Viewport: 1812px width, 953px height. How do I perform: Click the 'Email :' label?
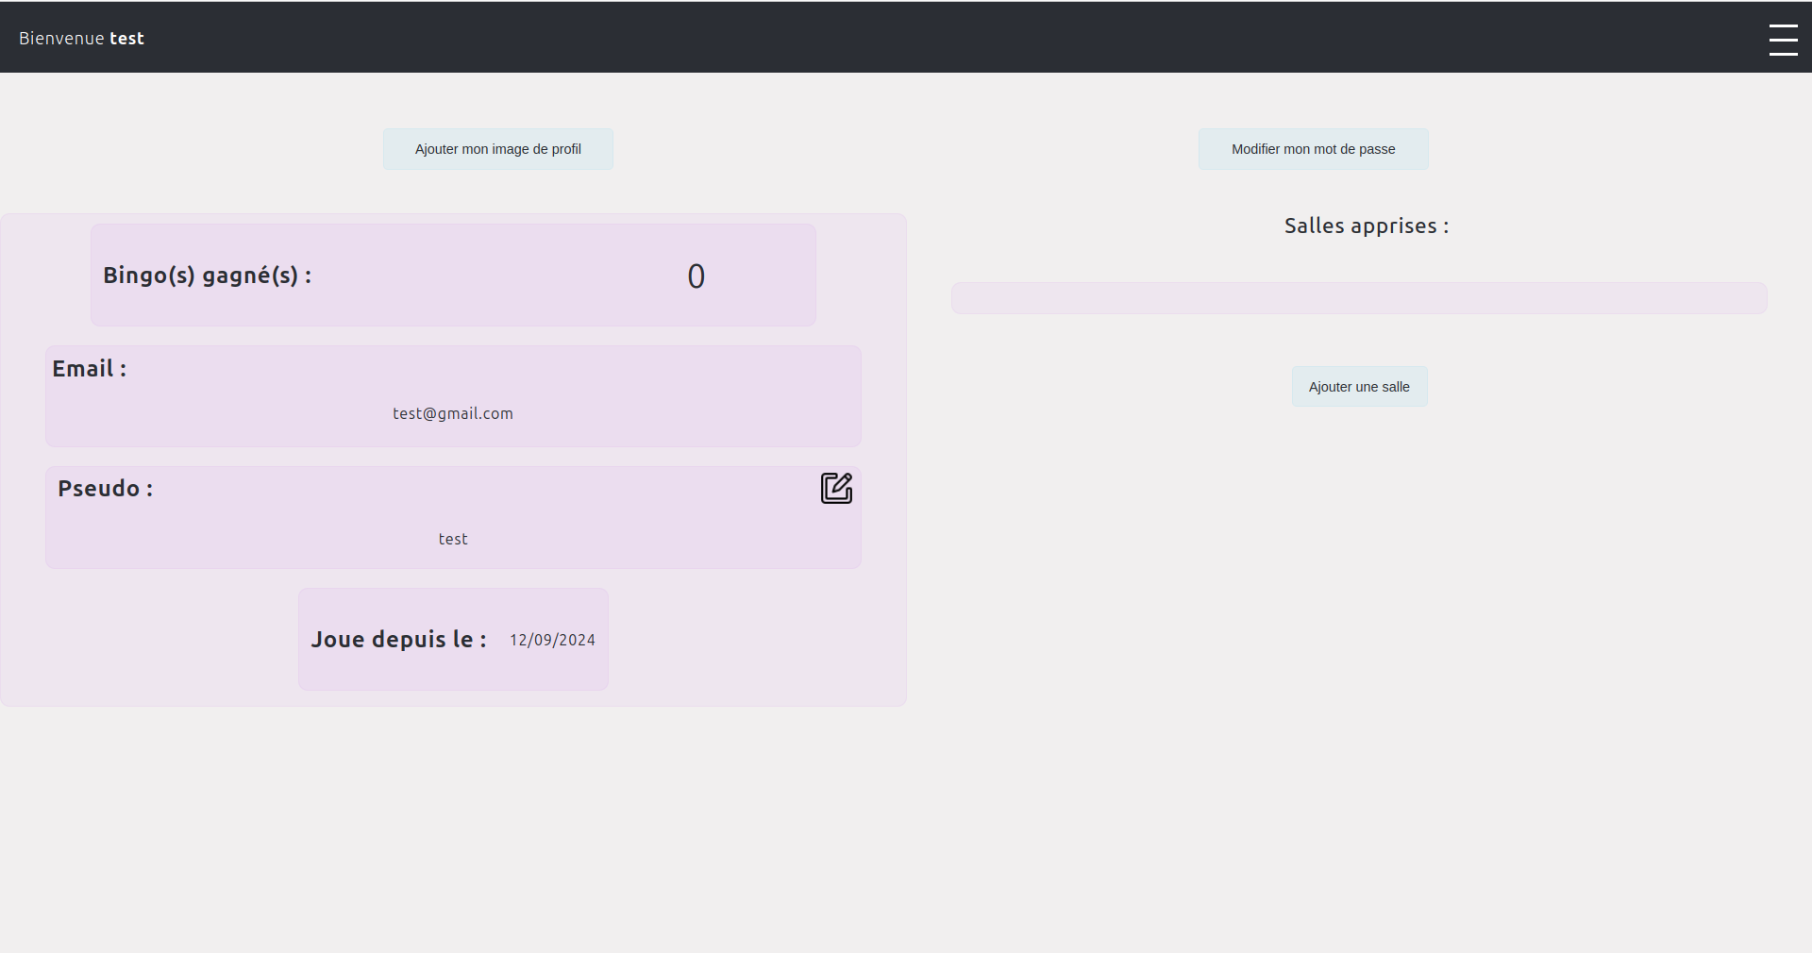89,369
